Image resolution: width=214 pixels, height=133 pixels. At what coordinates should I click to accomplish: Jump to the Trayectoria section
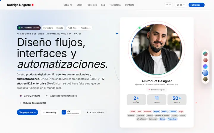115,5
